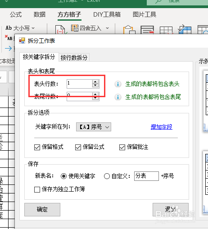208x229 pixels.
Task: Click the +序号 suffix text
Action: click(x=167, y=176)
